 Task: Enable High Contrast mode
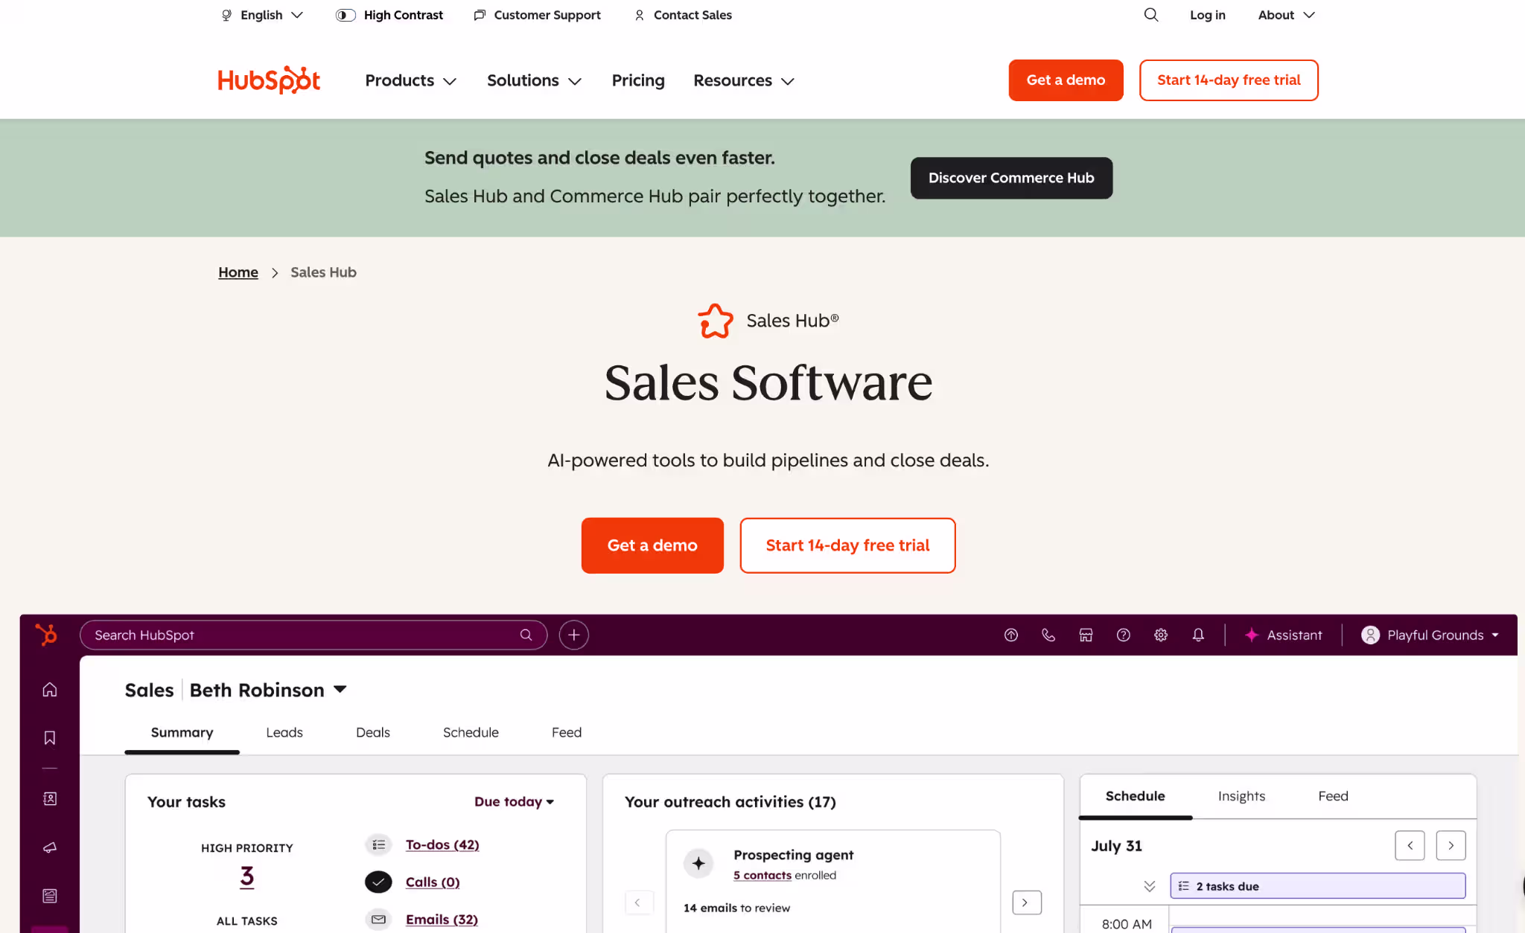point(389,15)
